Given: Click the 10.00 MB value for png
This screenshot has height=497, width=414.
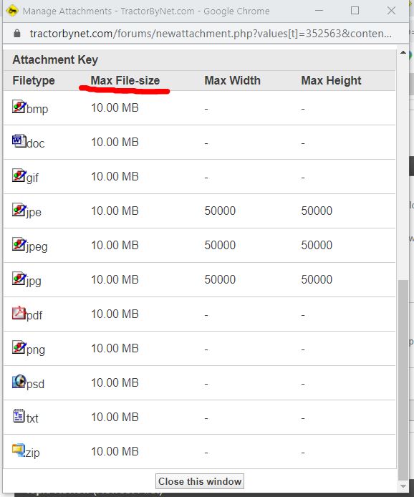Looking at the screenshot, I should (115, 348).
